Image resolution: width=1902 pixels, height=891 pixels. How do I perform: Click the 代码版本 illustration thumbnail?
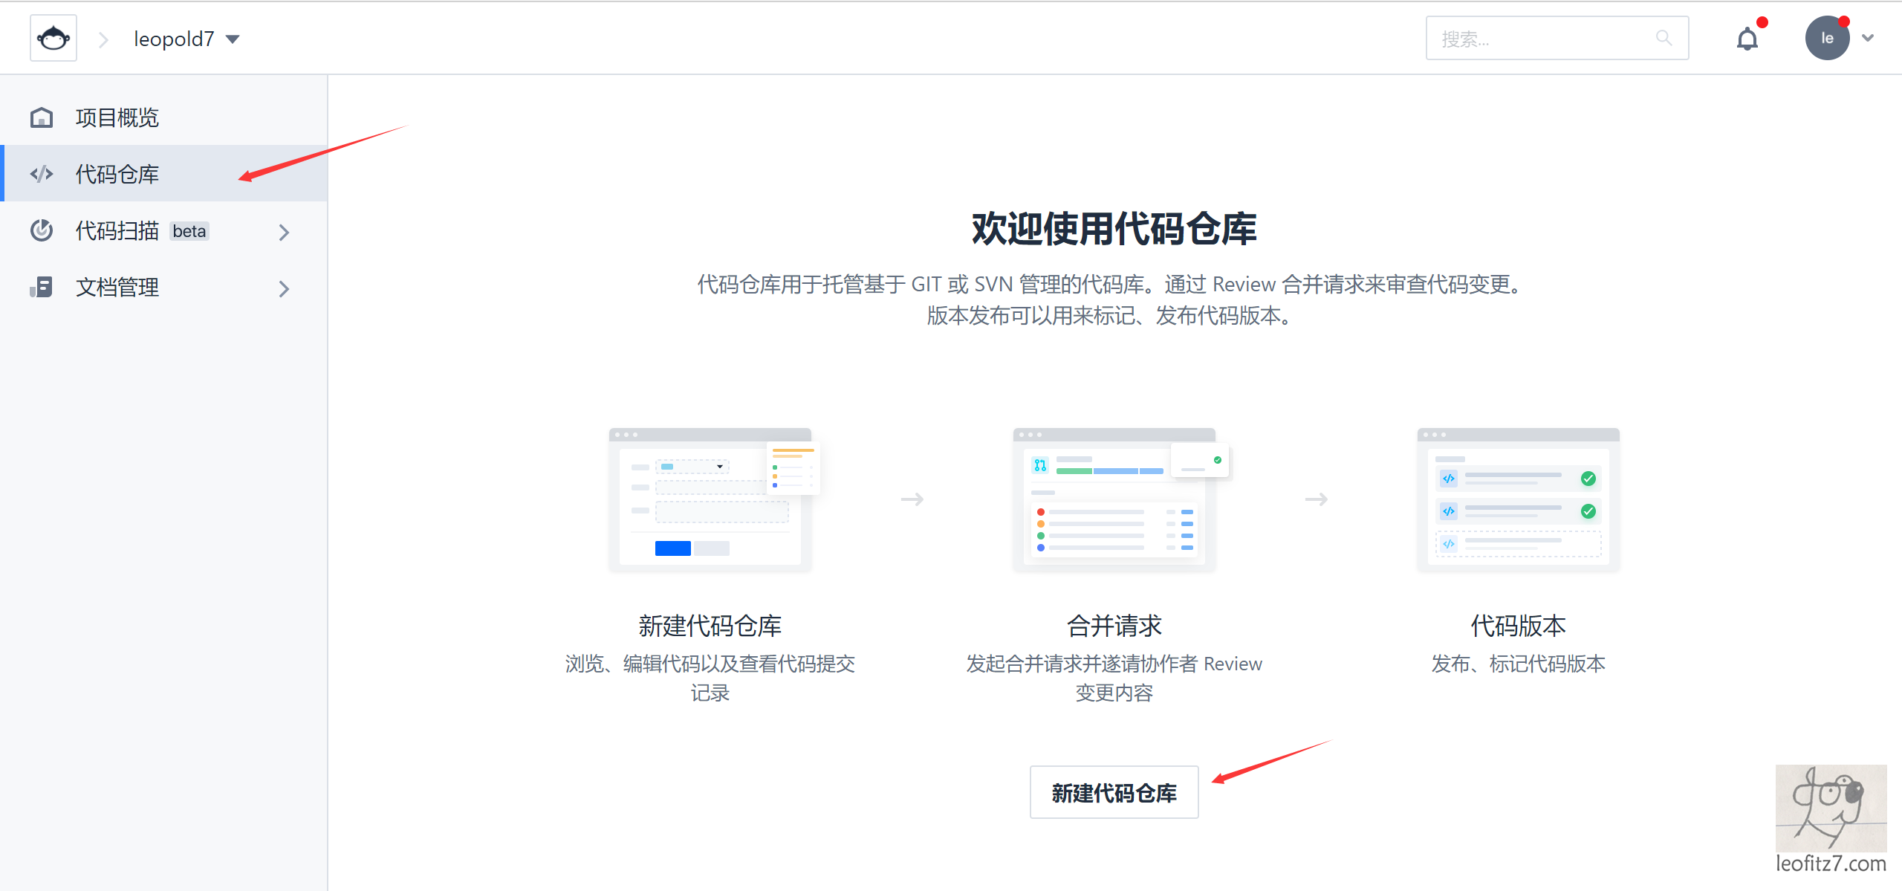tap(1518, 499)
